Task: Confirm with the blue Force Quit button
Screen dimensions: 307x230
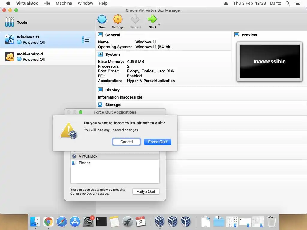Action: click(x=158, y=142)
